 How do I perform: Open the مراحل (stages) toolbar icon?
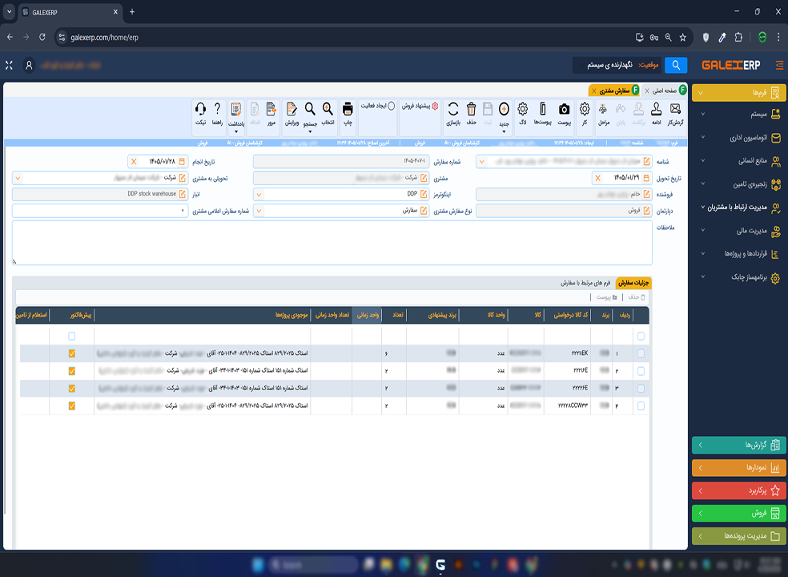(x=603, y=109)
